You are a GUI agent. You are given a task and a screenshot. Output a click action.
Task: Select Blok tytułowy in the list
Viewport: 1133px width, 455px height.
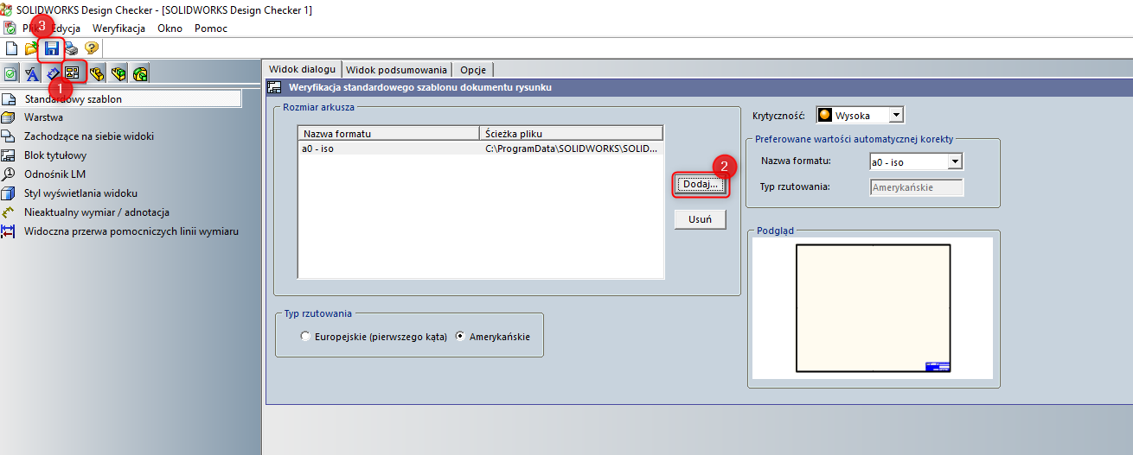55,155
